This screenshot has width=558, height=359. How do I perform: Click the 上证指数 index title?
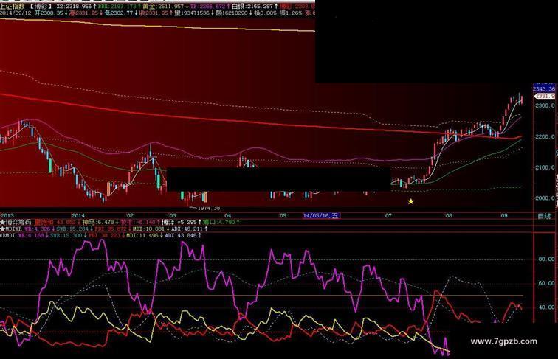(12, 6)
